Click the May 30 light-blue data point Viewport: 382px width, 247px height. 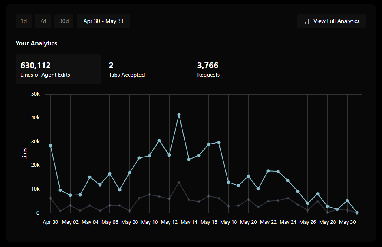point(348,201)
